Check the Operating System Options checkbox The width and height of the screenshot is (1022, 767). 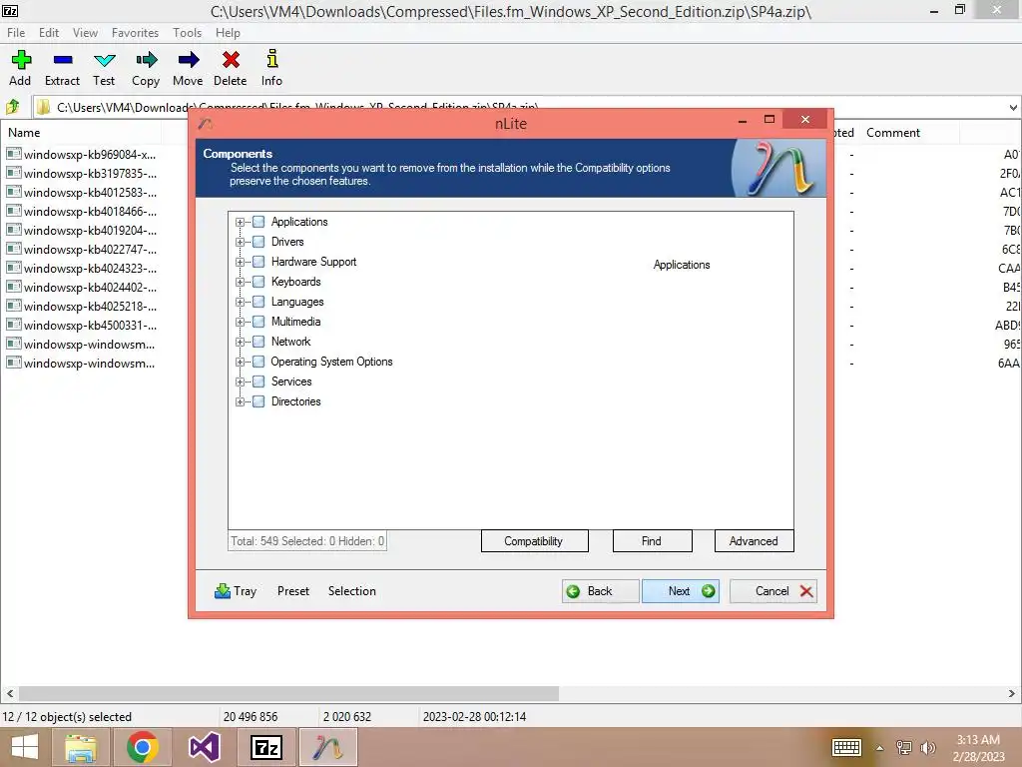[258, 362]
